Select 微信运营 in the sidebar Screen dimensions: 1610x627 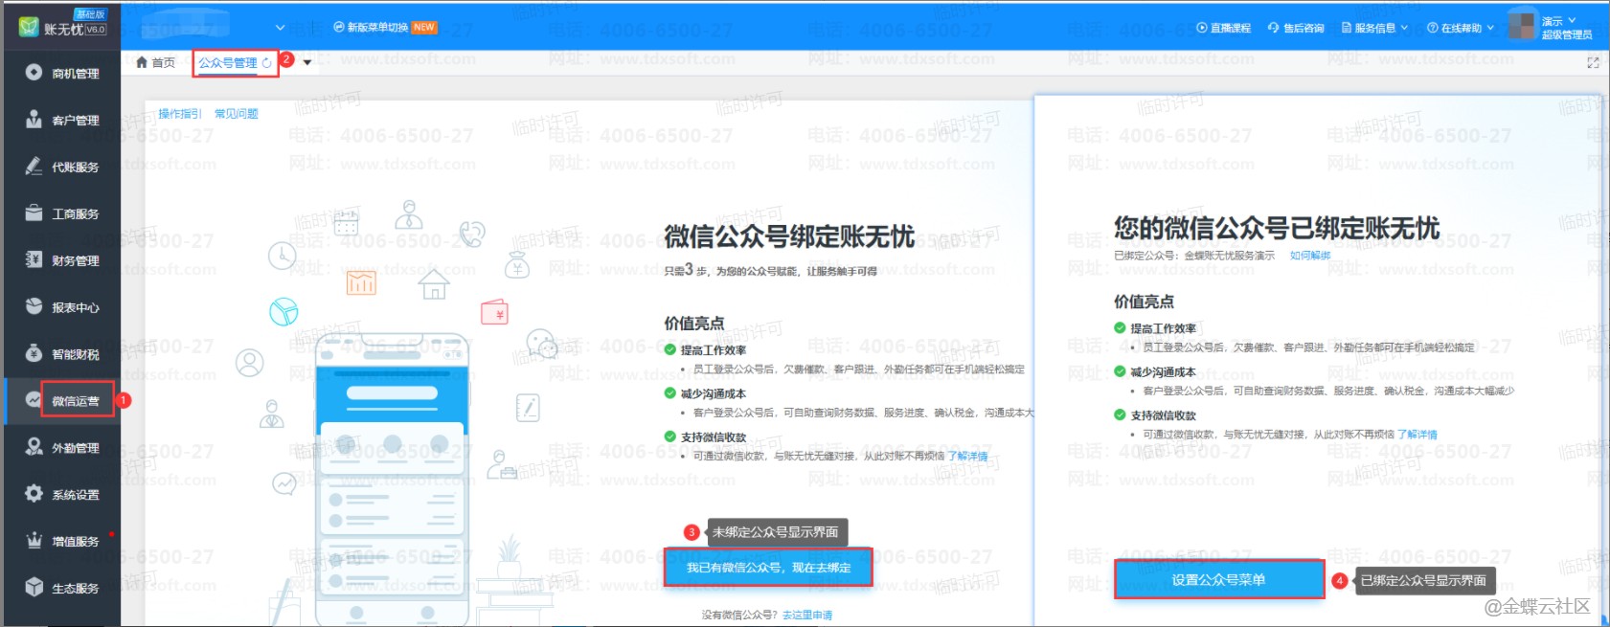click(75, 401)
